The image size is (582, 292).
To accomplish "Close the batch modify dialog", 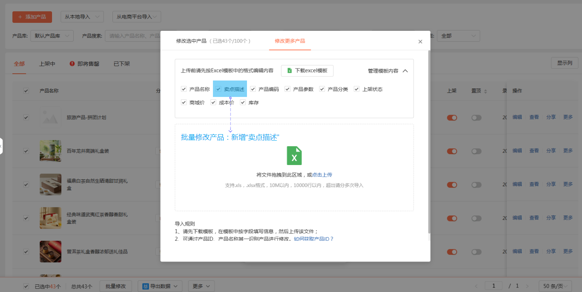I will (x=420, y=42).
